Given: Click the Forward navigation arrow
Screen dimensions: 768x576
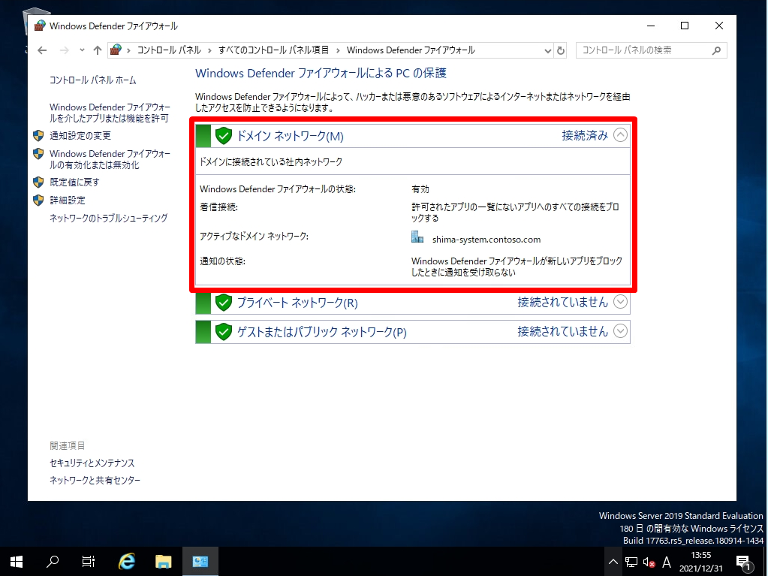Looking at the screenshot, I should click(64, 50).
